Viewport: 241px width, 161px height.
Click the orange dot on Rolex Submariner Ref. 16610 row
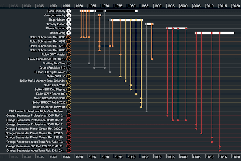coord(152,59)
